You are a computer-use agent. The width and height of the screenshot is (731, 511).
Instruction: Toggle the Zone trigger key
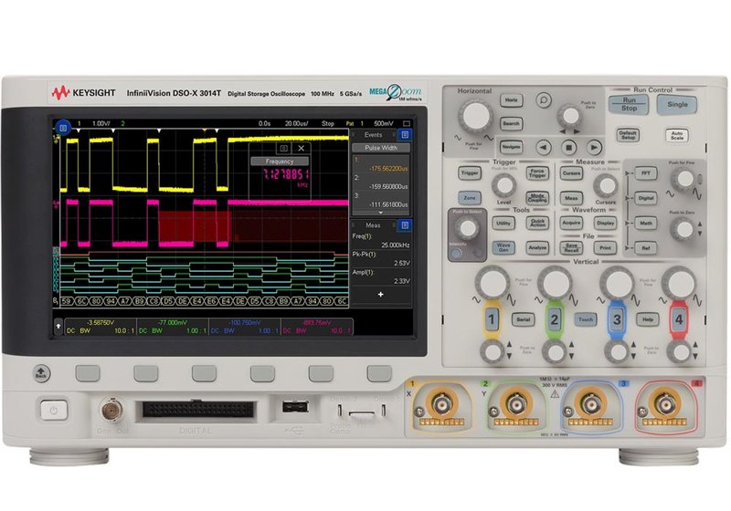(470, 198)
